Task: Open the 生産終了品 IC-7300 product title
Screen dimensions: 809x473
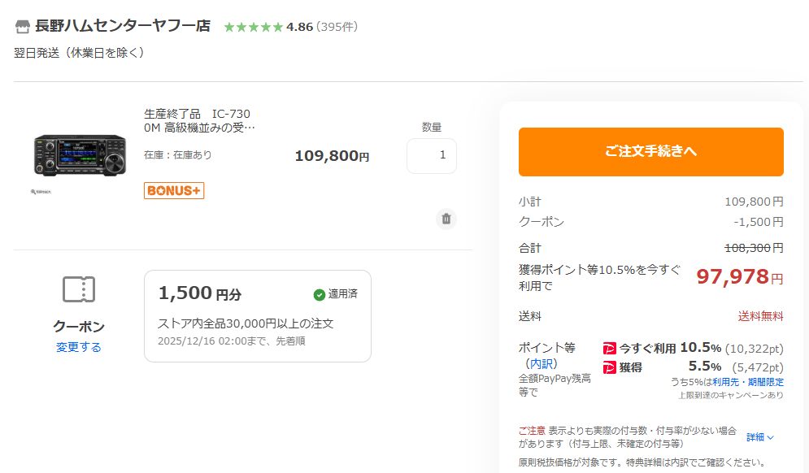Action: (199, 120)
